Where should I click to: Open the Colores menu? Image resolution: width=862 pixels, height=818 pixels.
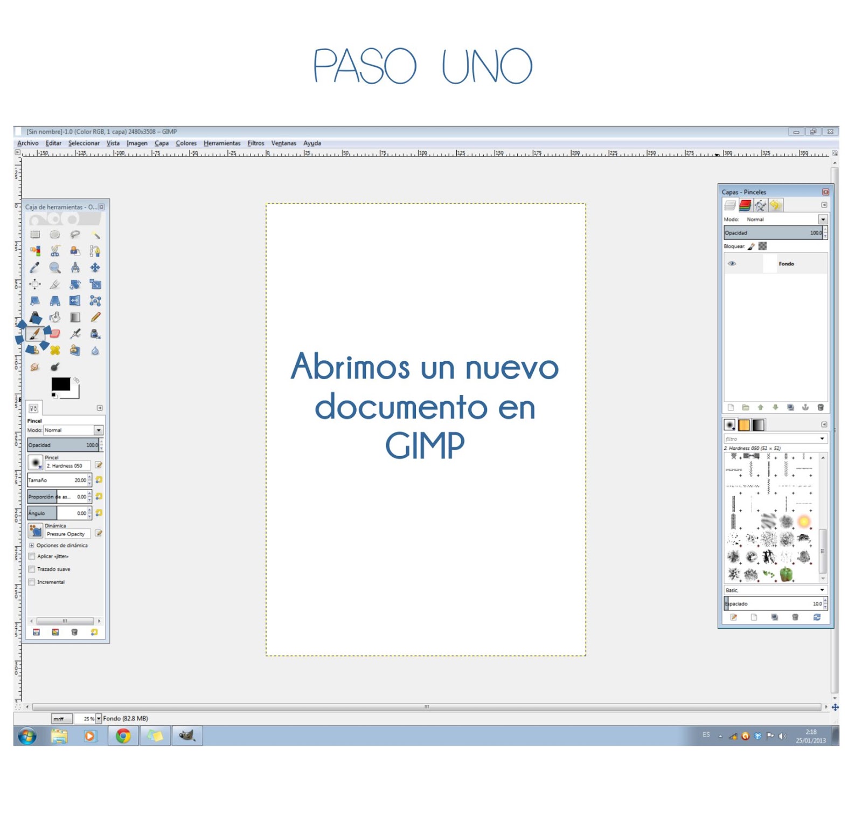pos(186,143)
